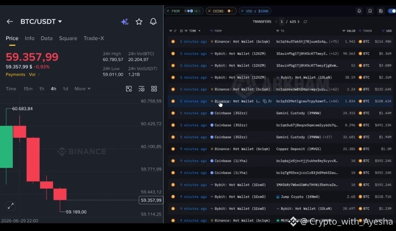
Task: Expand the (+75) additional recipients
Action: pyautogui.click(x=334, y=41)
